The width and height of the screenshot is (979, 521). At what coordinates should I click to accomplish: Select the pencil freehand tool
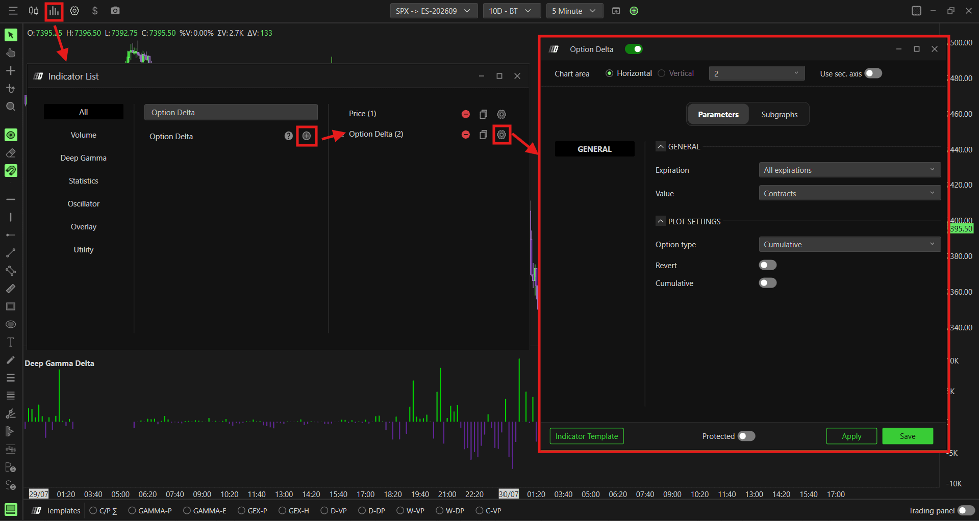click(11, 360)
